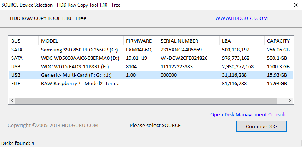This screenshot has width=302, height=147.
Task: Click the BUS column header
Action: click(23, 41)
